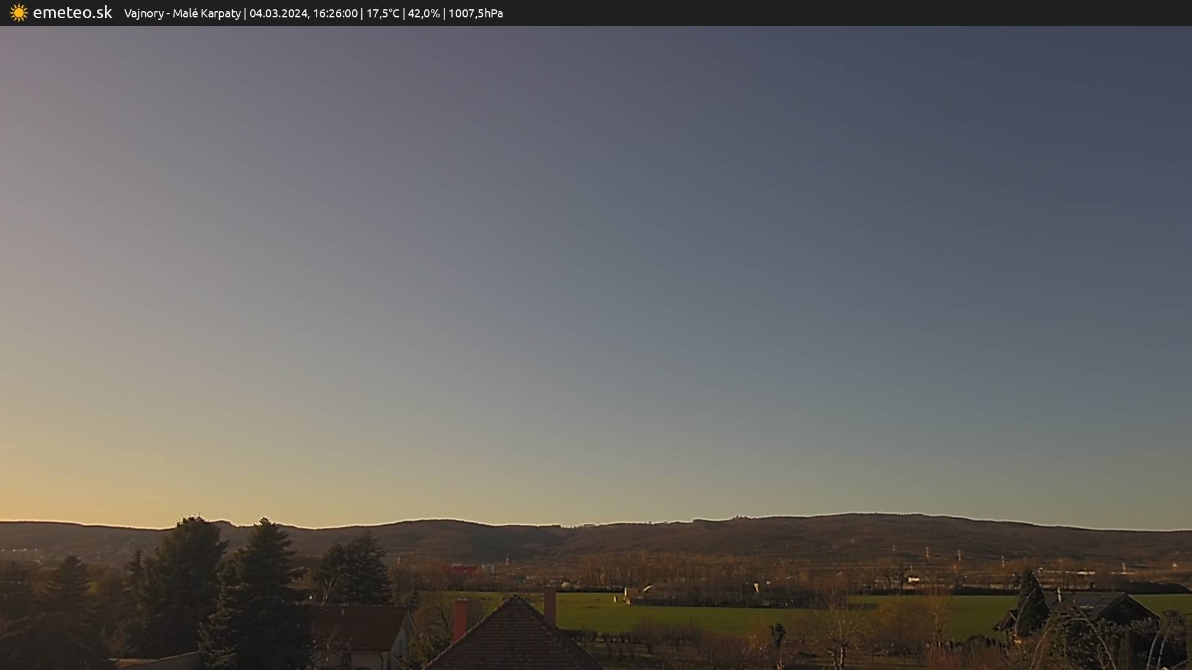Click the second, shorter chimney on the roof

[550, 605]
